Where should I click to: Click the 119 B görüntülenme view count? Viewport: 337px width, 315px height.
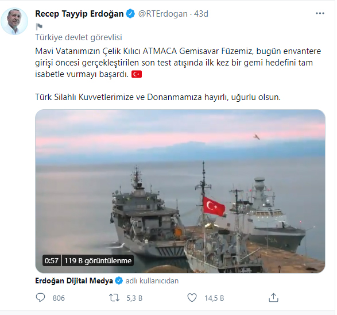coord(98,260)
